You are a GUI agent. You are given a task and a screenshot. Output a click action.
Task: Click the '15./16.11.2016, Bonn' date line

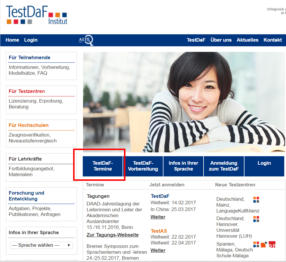110,227
